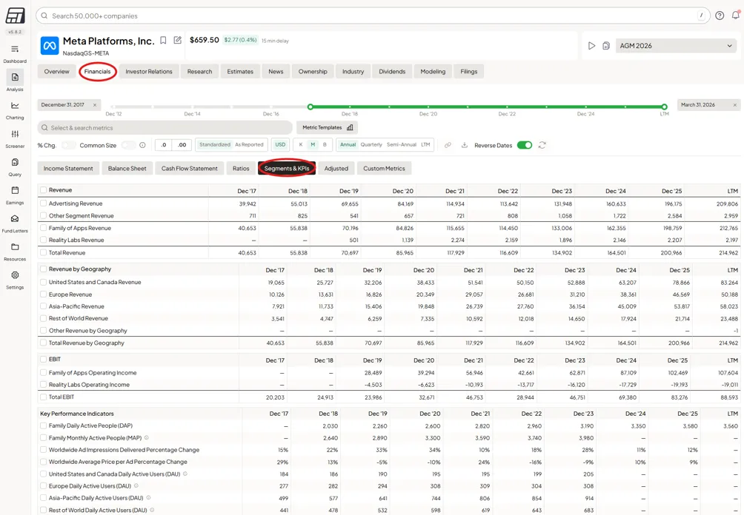This screenshot has height=515, width=744.
Task: Click the info icon next to Common Size
Action: point(142,146)
